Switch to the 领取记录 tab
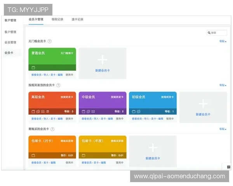 pos(57,19)
